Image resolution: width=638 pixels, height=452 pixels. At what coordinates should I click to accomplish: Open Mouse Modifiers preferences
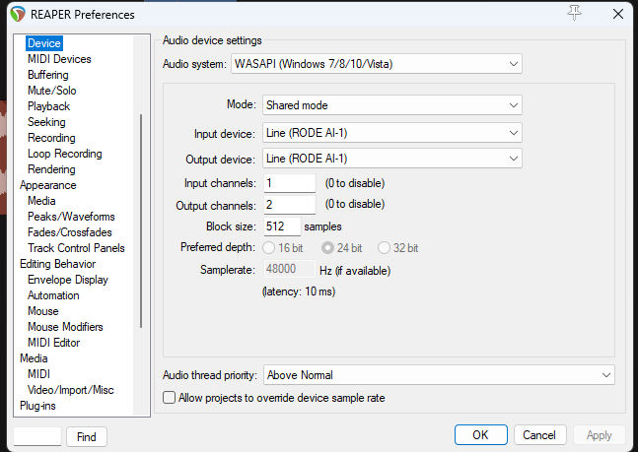65,327
